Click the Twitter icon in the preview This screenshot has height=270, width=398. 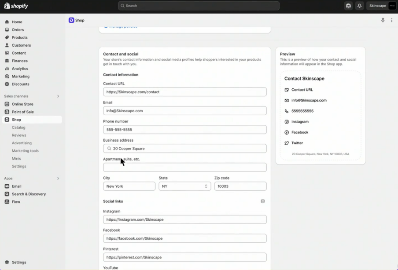(x=287, y=143)
